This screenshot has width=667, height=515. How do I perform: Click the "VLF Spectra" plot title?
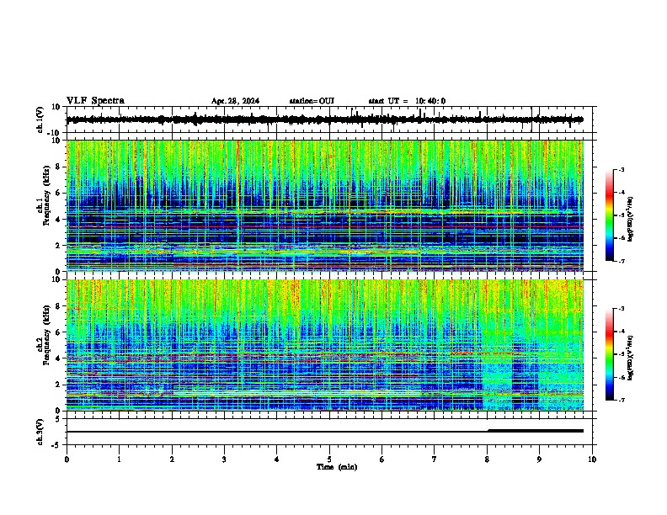(x=95, y=101)
